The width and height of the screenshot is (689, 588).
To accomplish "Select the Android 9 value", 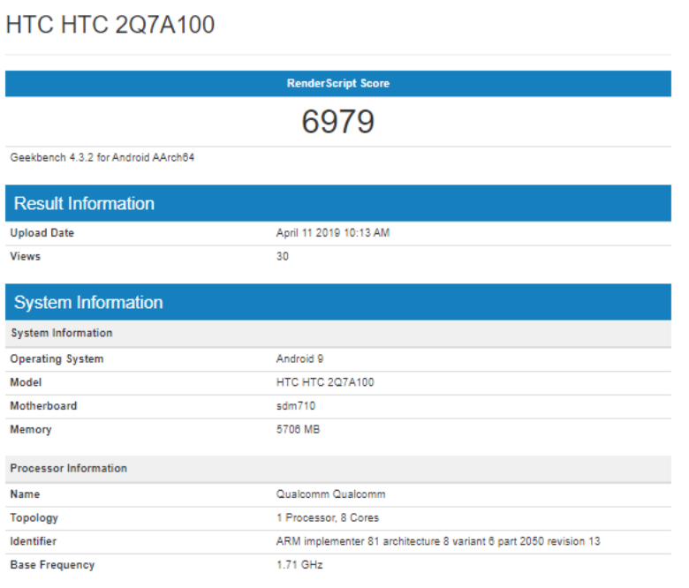I will (299, 359).
